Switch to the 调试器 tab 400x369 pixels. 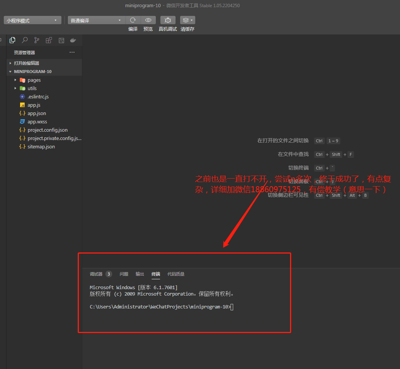coord(96,274)
